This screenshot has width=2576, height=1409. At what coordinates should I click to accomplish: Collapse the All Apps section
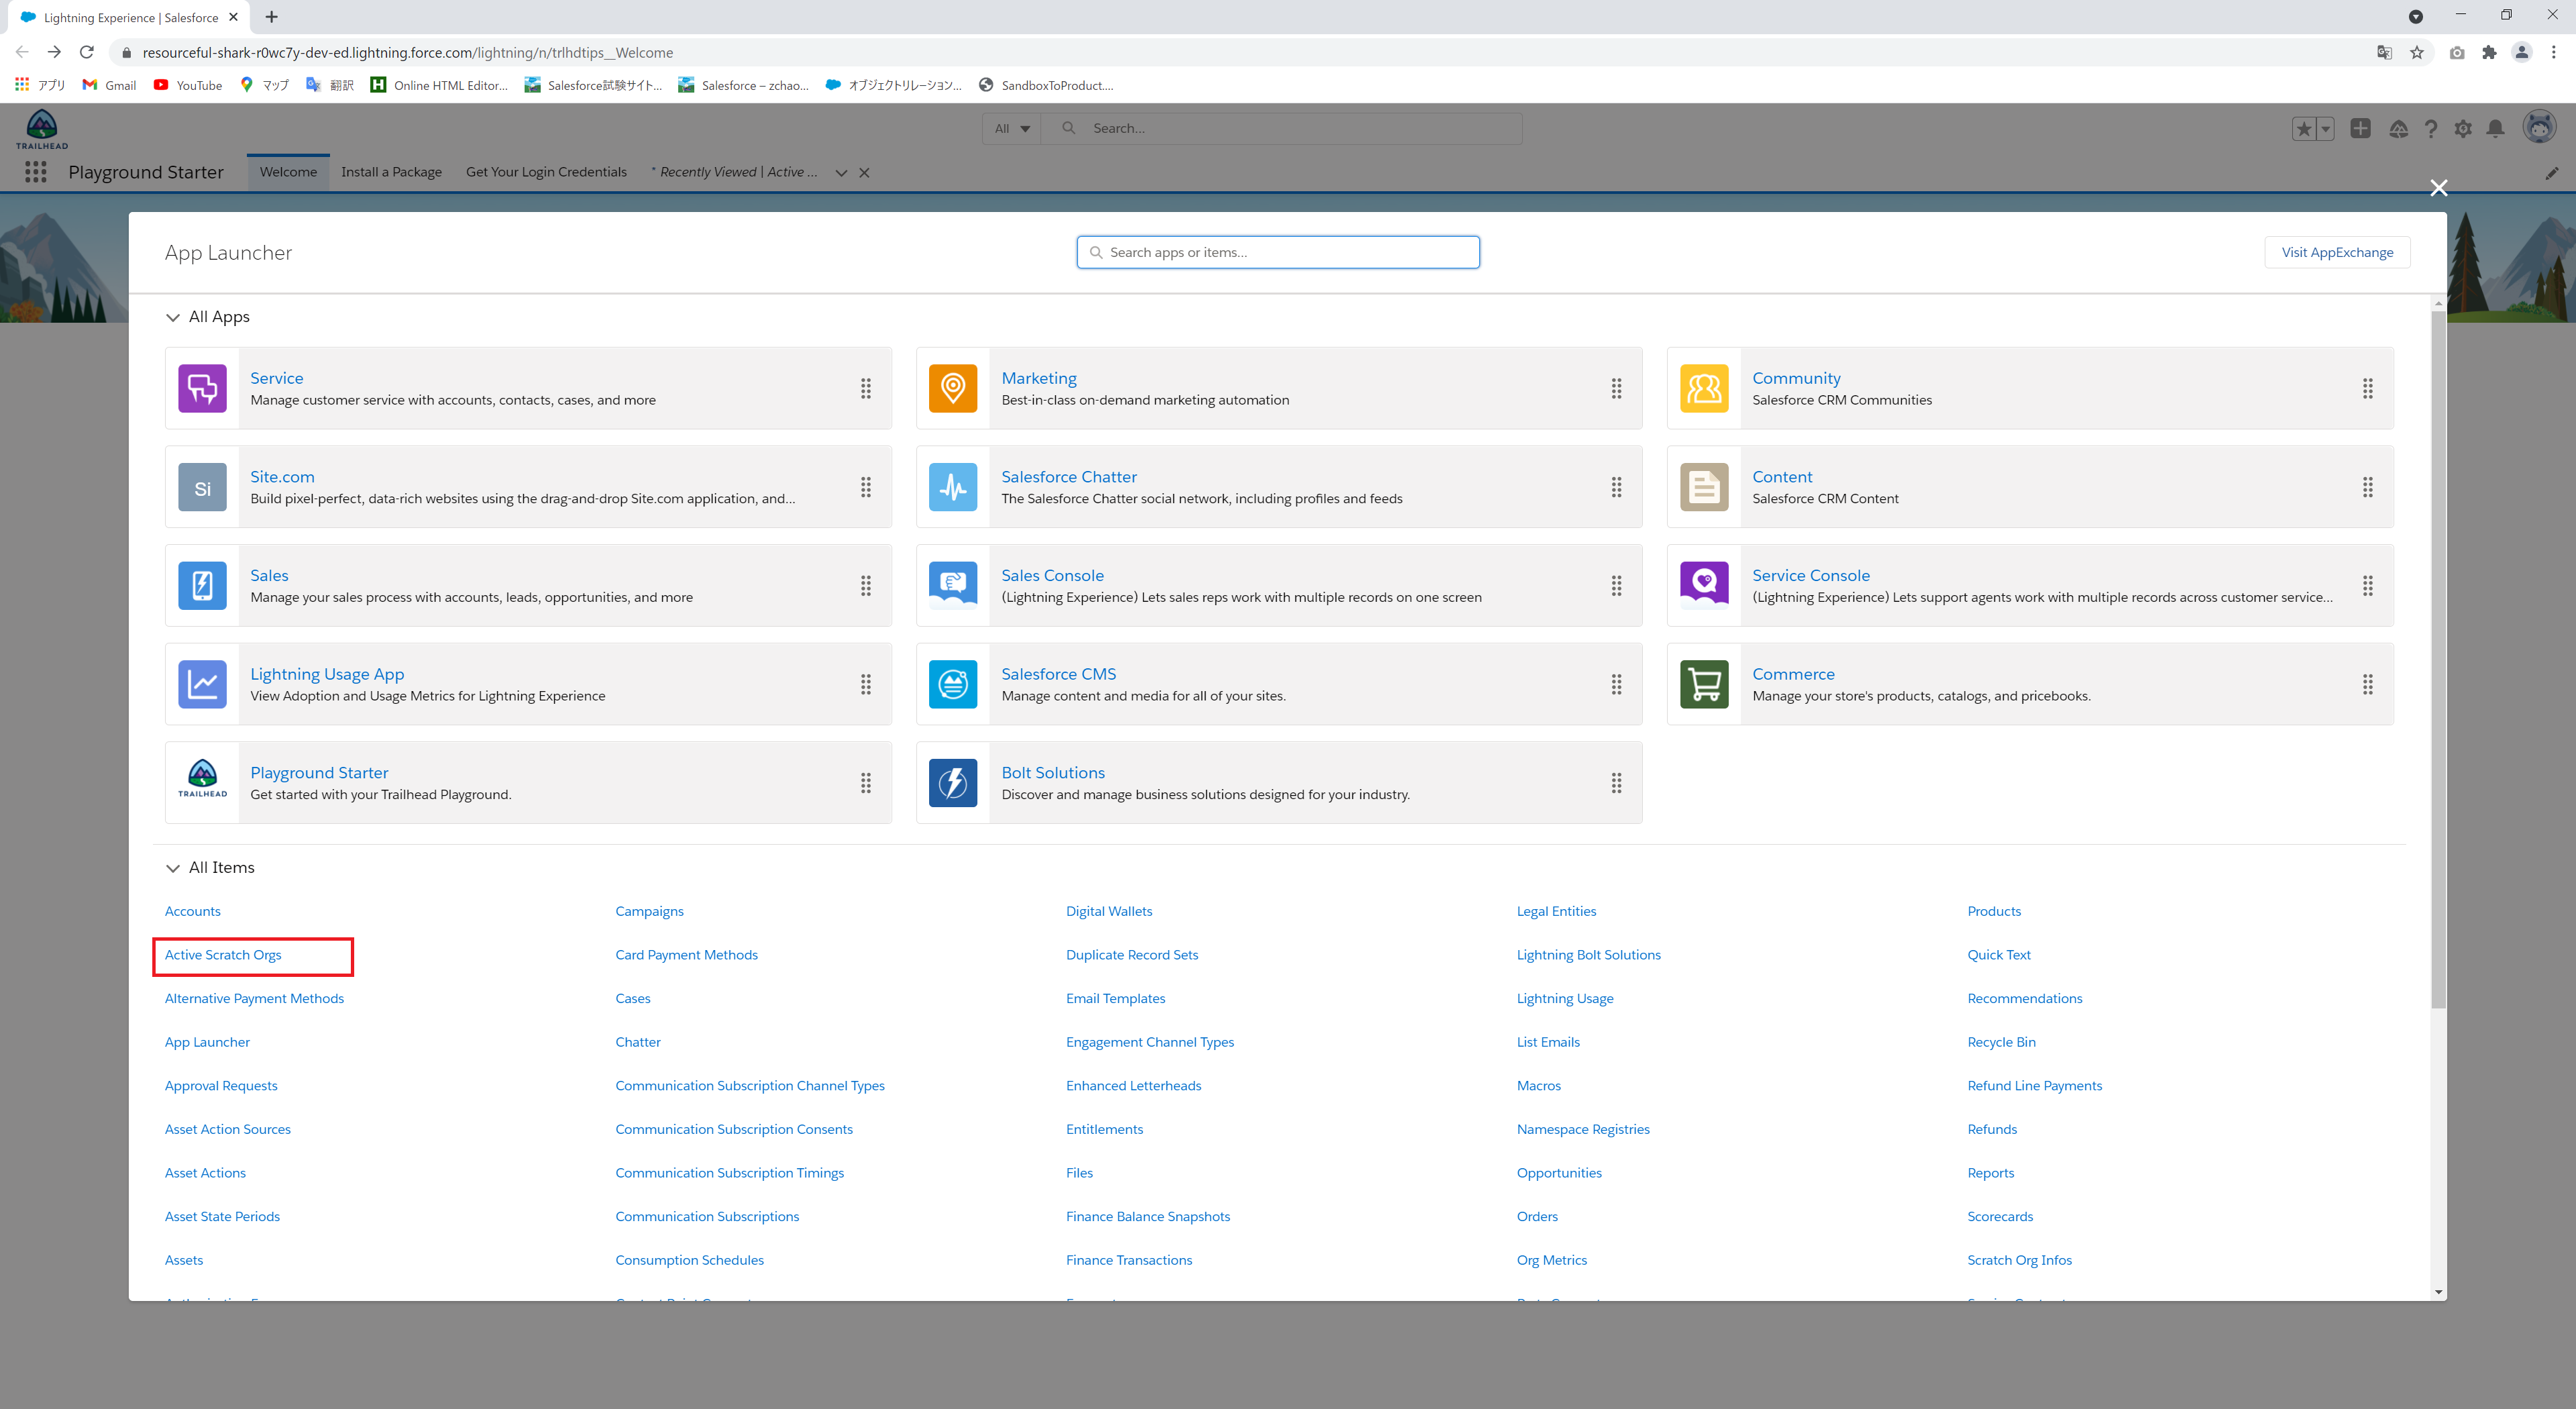173,317
